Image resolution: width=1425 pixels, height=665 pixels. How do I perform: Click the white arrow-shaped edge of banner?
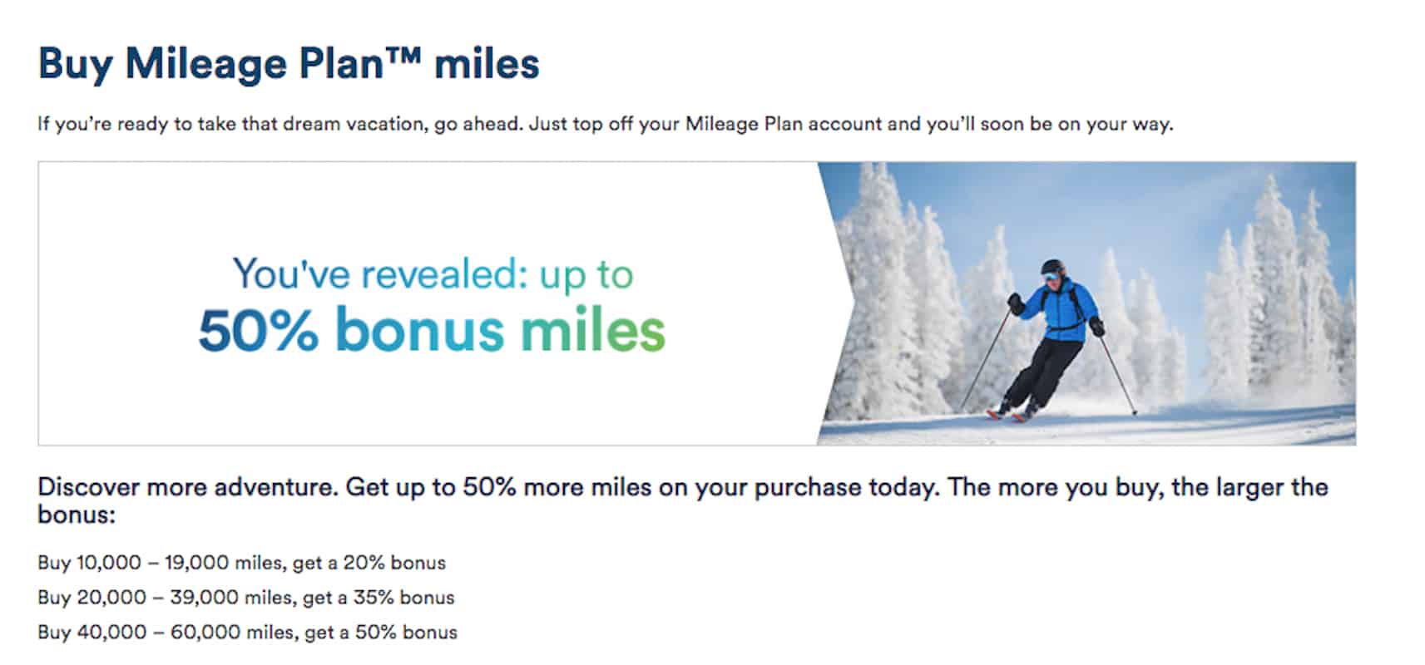tap(836, 303)
